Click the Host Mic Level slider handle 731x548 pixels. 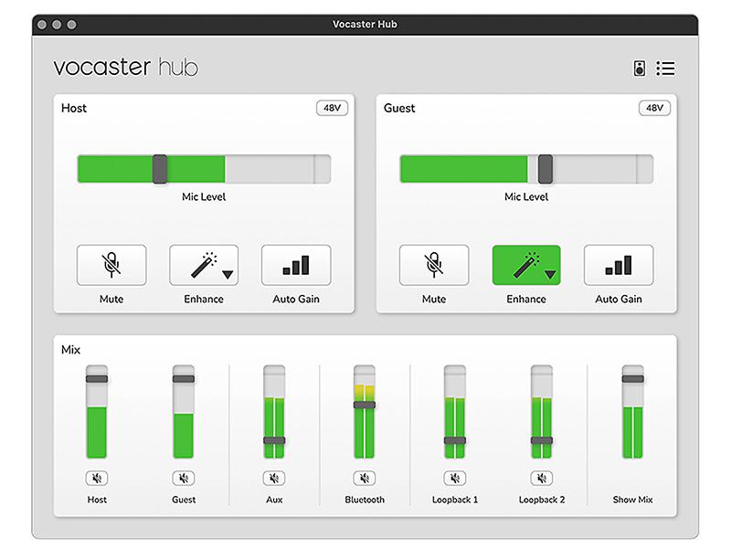(x=160, y=169)
